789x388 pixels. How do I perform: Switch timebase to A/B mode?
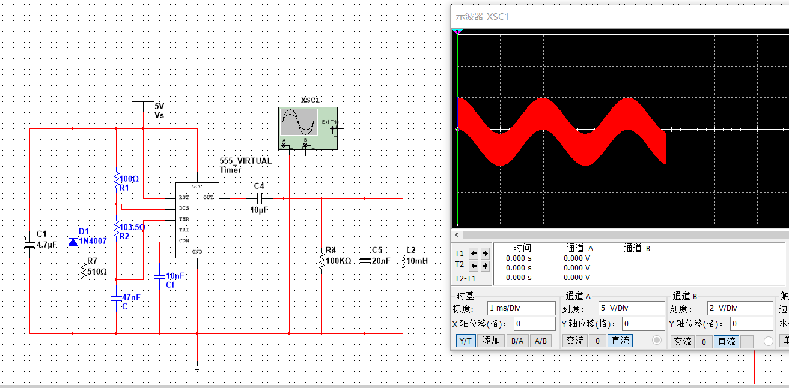click(x=541, y=341)
